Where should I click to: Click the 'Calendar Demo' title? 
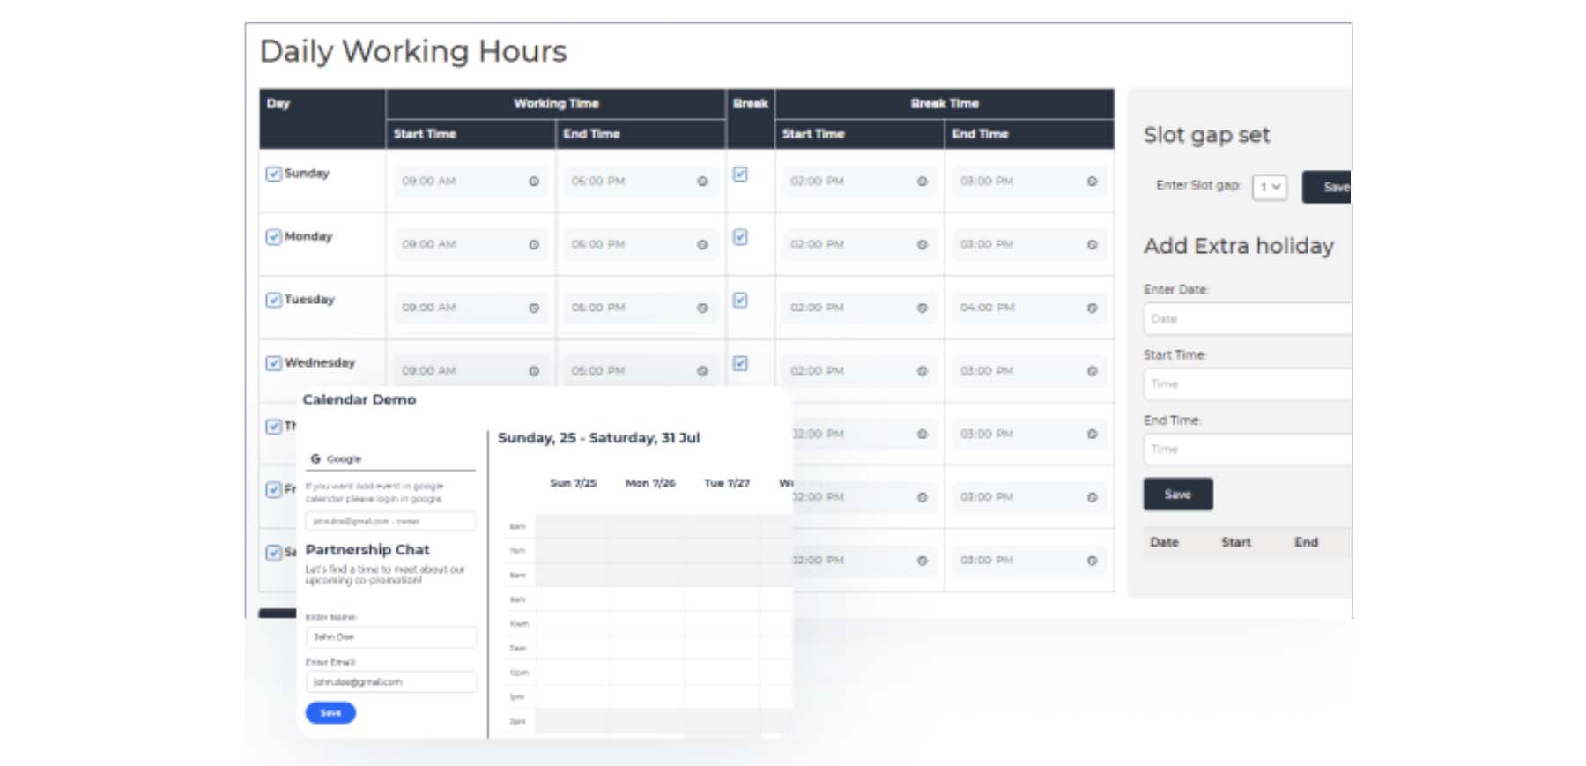tap(359, 399)
